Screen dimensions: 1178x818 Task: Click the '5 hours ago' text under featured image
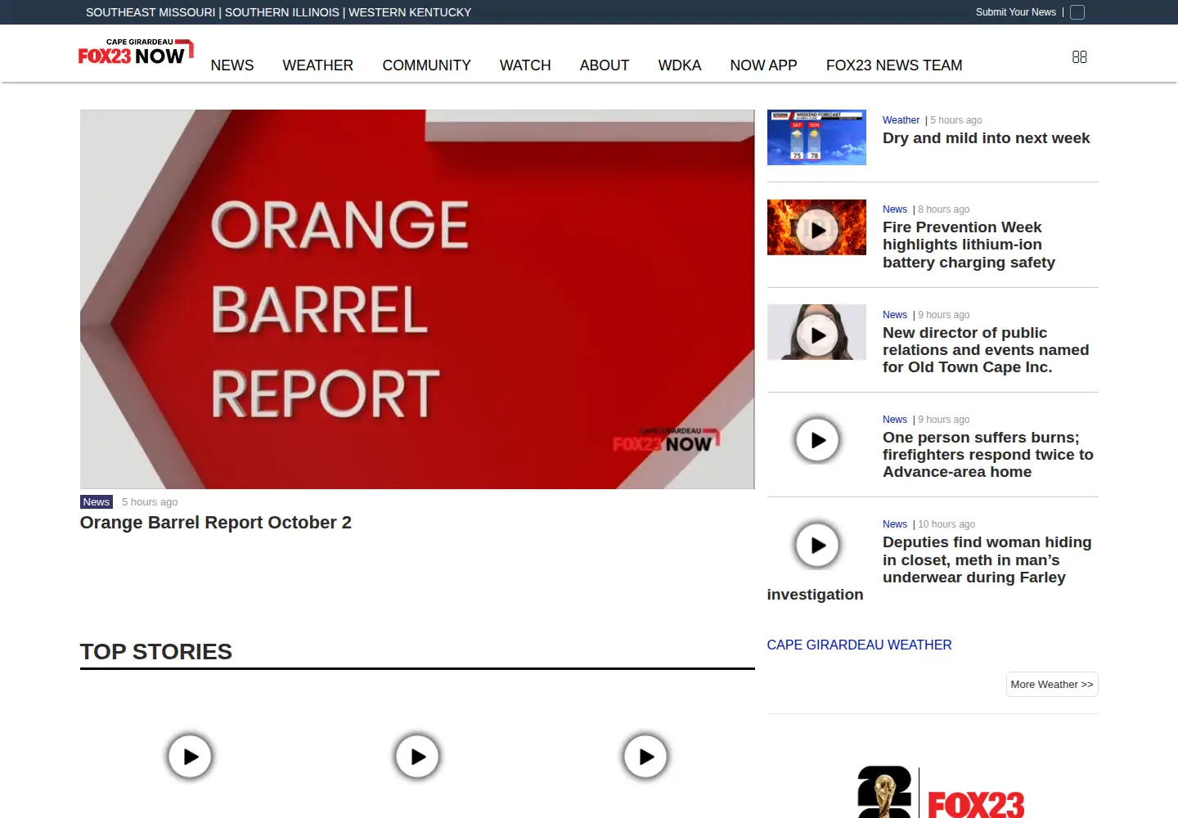[x=150, y=502]
